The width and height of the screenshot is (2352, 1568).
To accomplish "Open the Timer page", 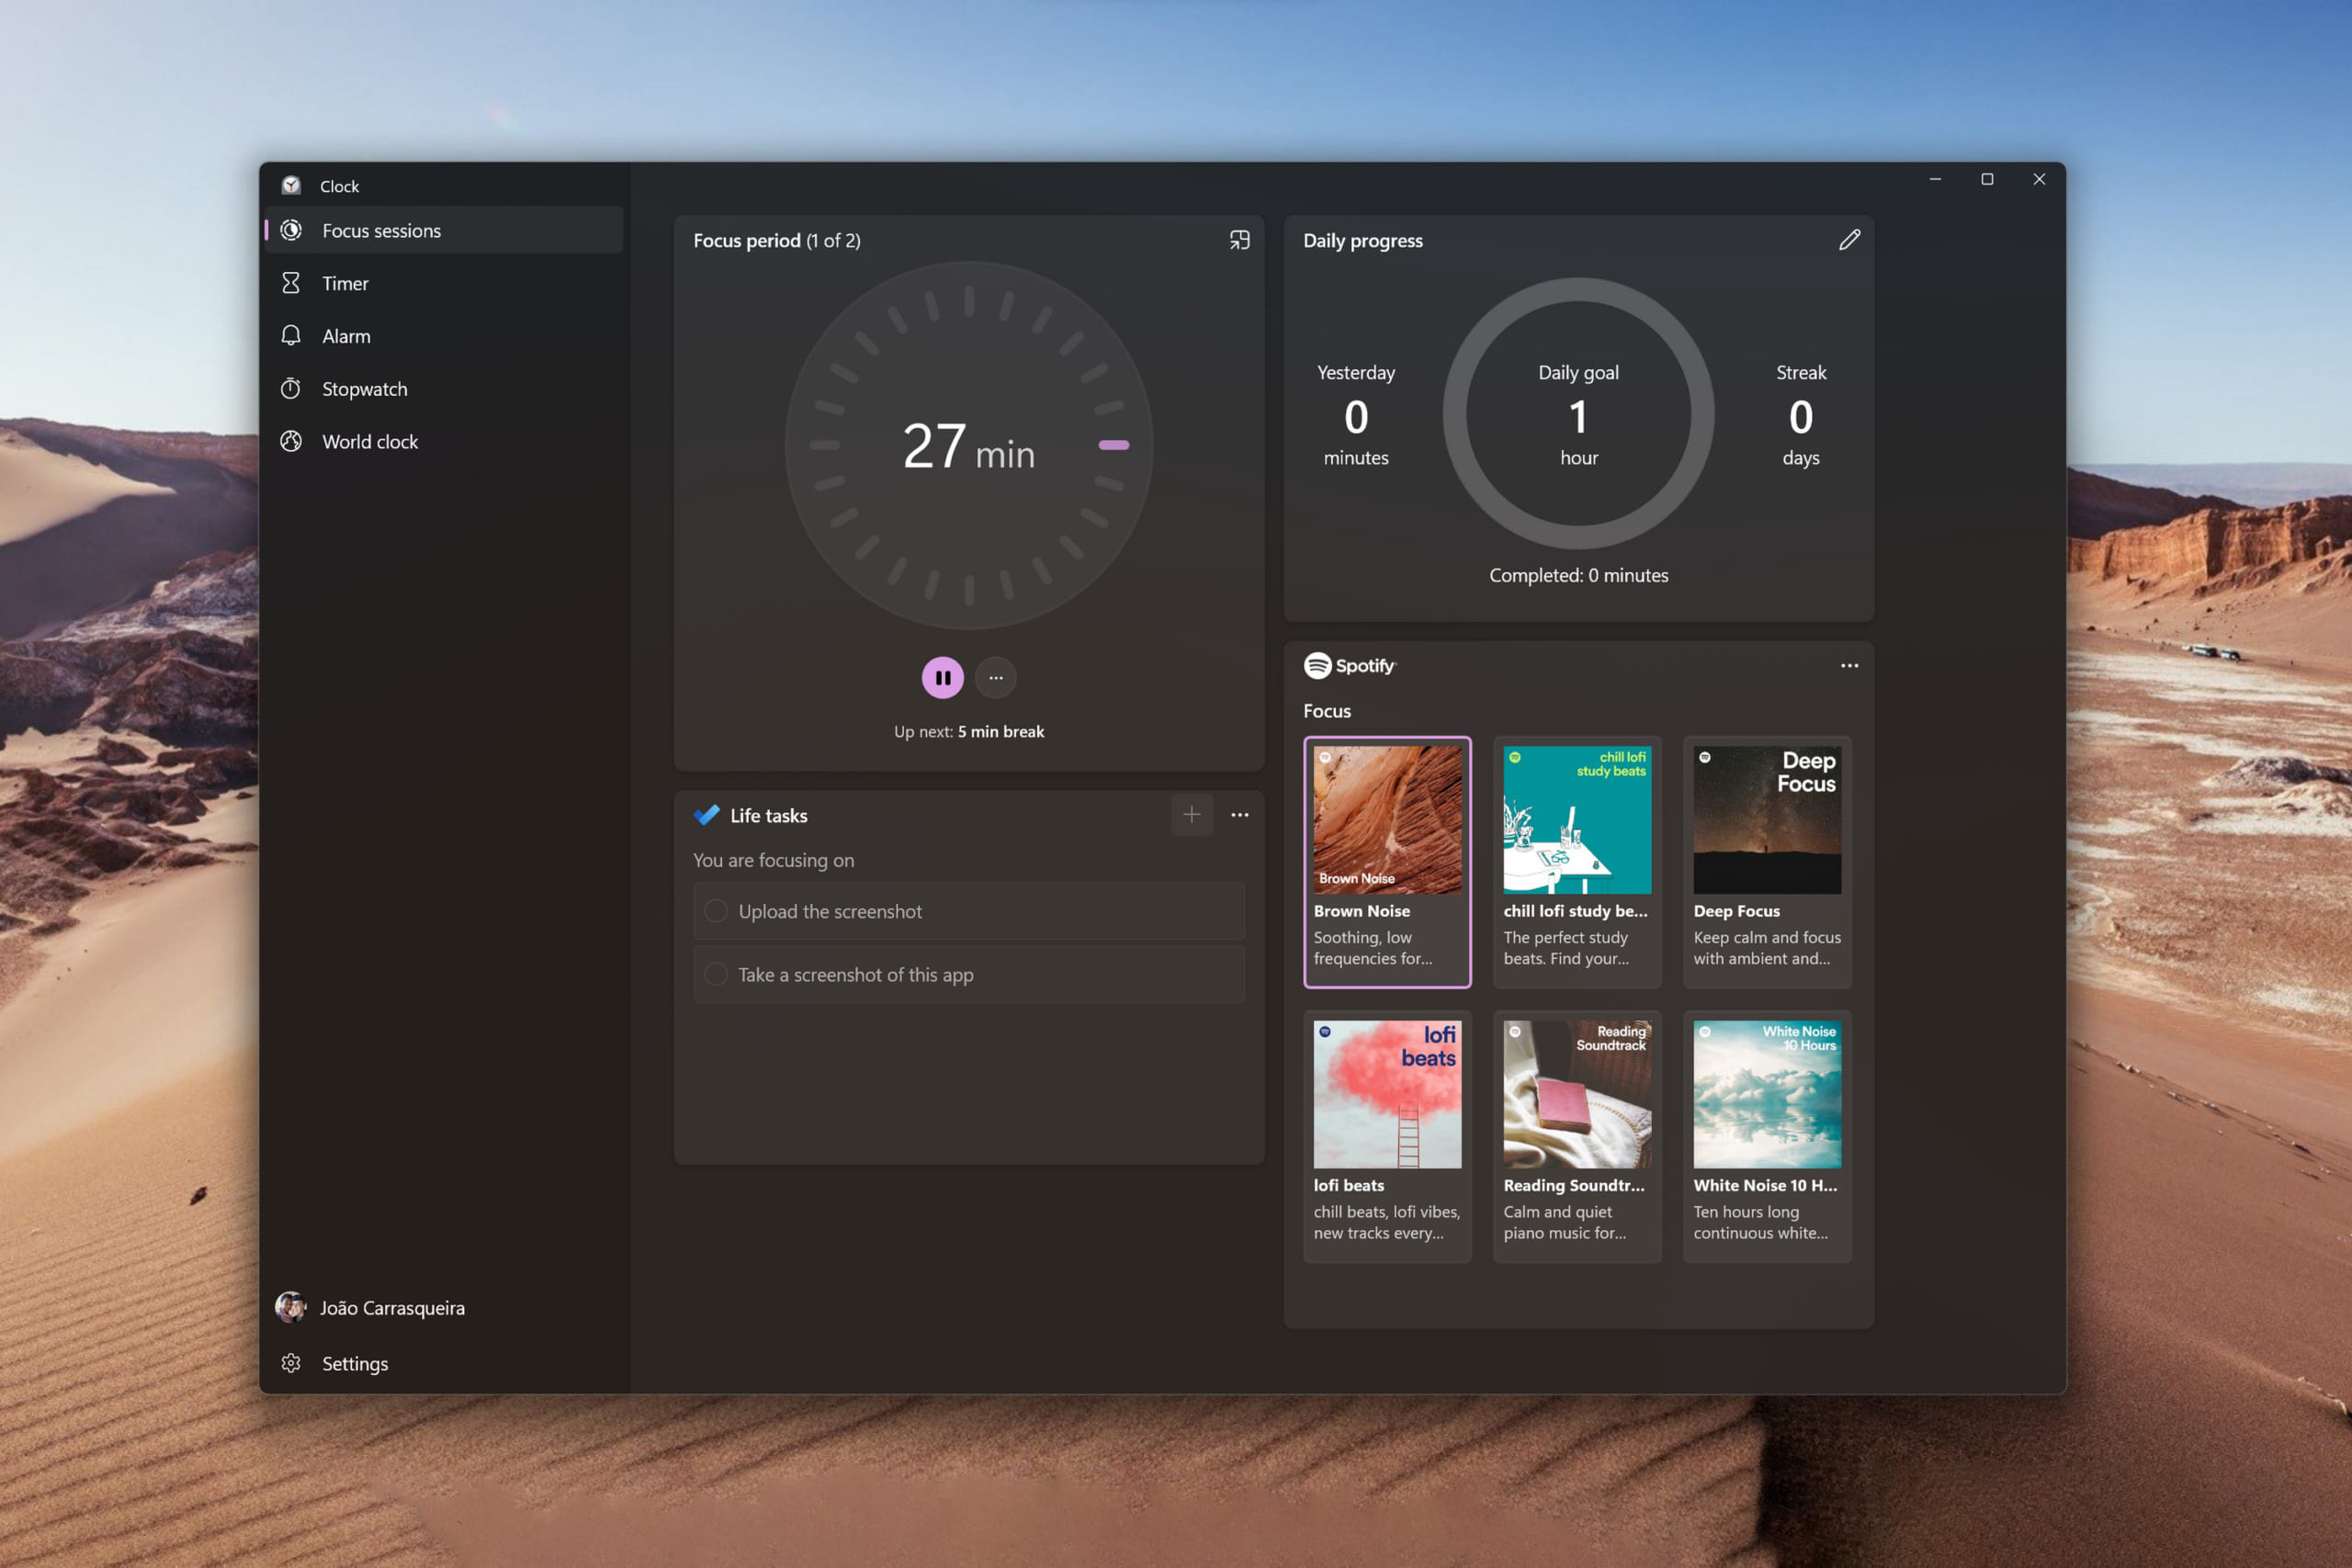I will [444, 283].
